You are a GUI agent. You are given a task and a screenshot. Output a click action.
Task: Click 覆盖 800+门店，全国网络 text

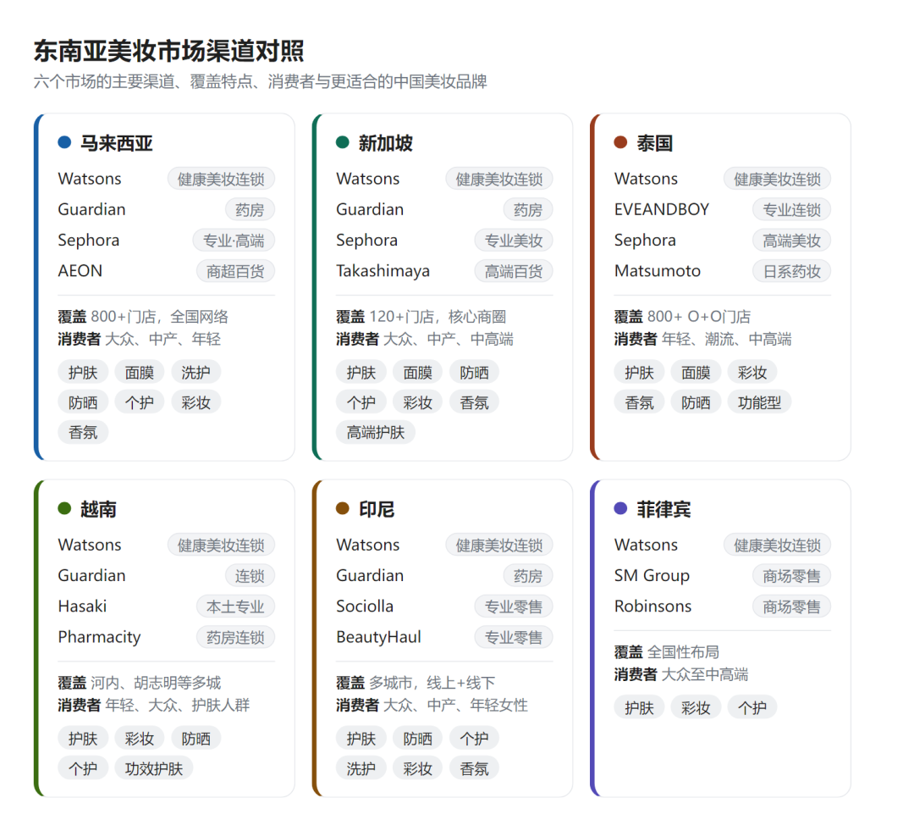pyautogui.click(x=143, y=317)
